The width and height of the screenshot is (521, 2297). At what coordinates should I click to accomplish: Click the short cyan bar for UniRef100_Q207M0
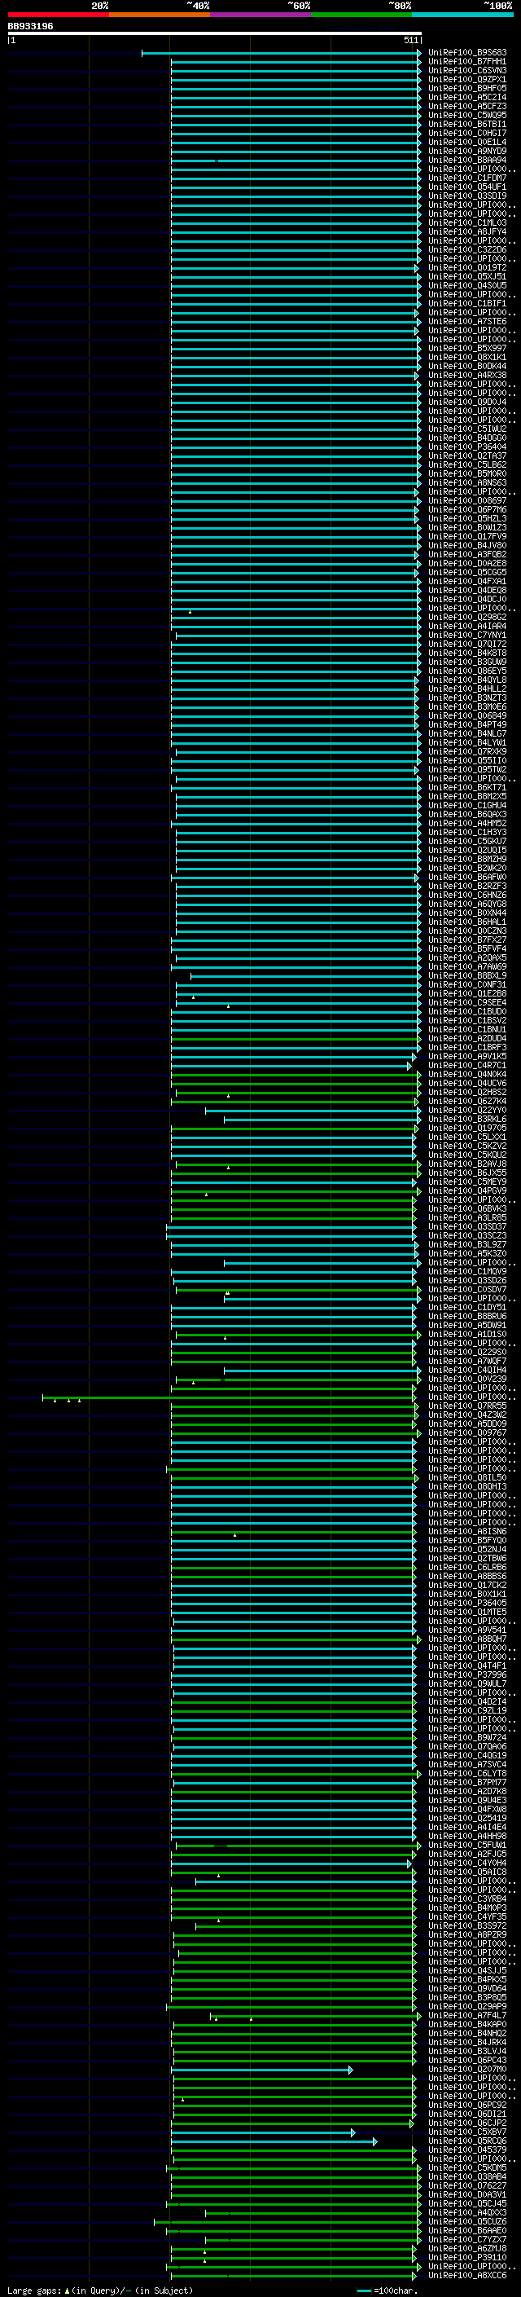(x=262, y=2070)
